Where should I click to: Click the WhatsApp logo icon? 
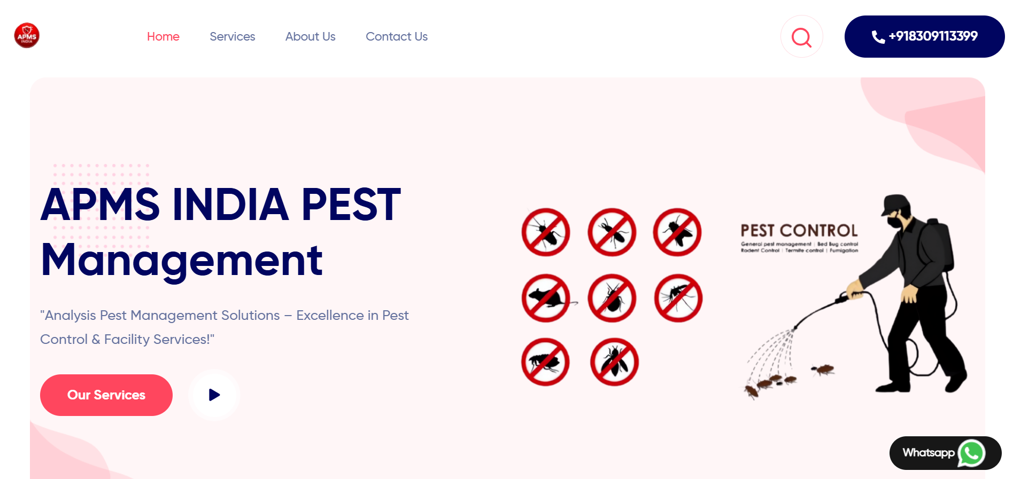pos(971,453)
